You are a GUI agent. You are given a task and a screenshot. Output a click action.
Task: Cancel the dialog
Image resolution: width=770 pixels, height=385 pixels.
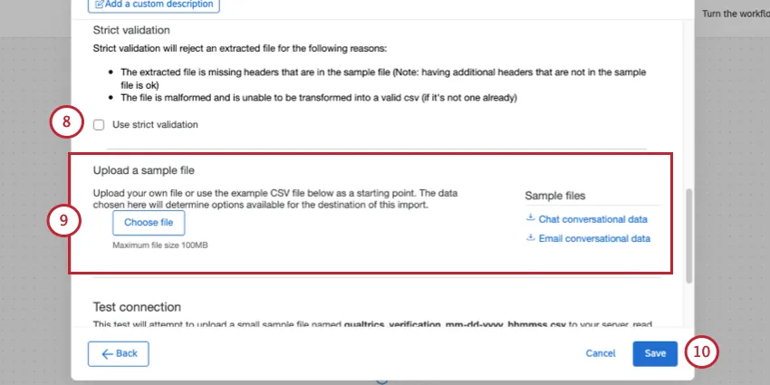pos(600,353)
